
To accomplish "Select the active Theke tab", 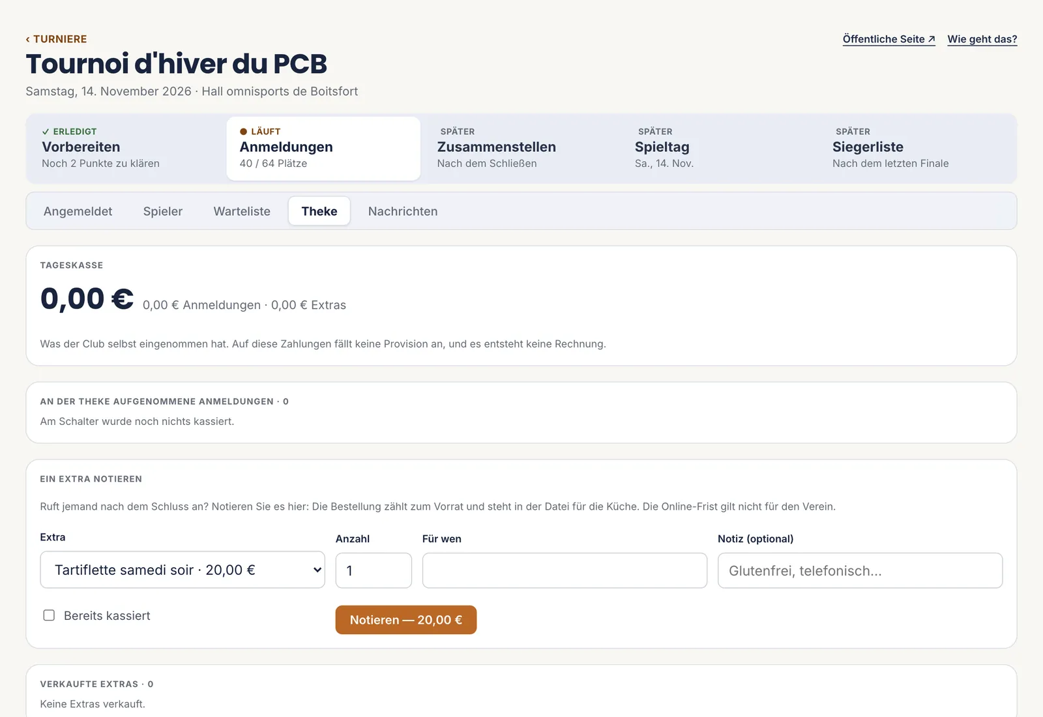I will point(319,211).
